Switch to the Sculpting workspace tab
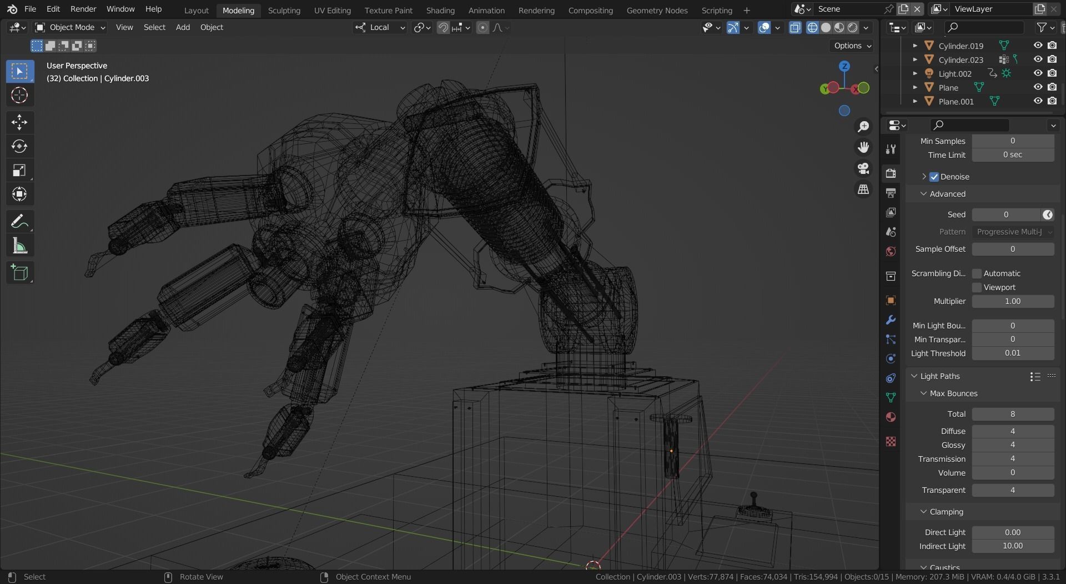1066x584 pixels. [284, 10]
